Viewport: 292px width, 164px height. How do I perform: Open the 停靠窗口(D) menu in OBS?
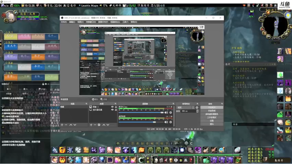pos(91,22)
